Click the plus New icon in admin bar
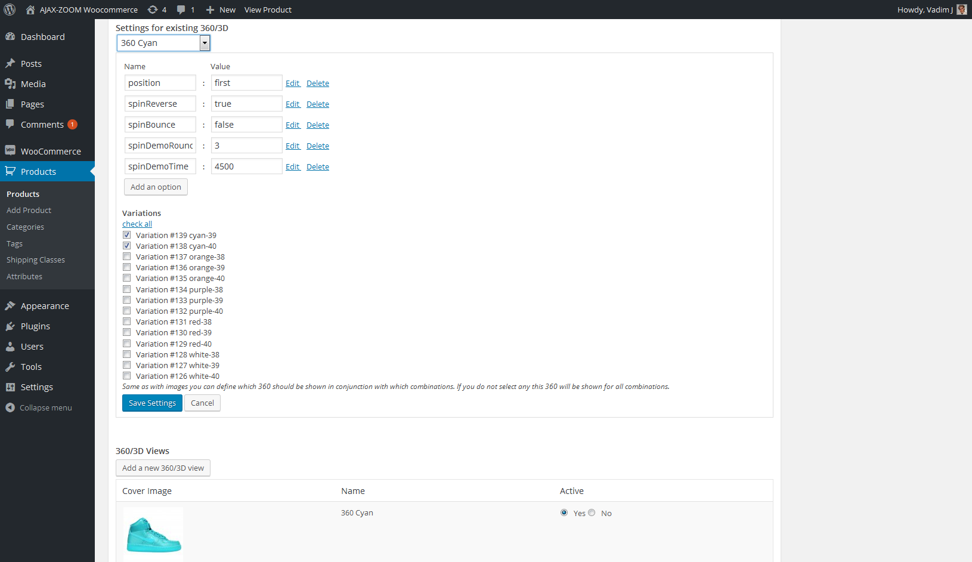This screenshot has width=972, height=562. pos(210,10)
